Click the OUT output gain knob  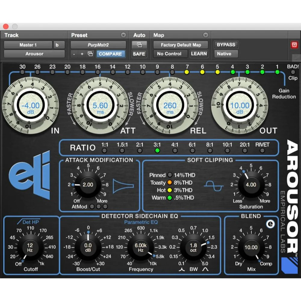[240, 105]
